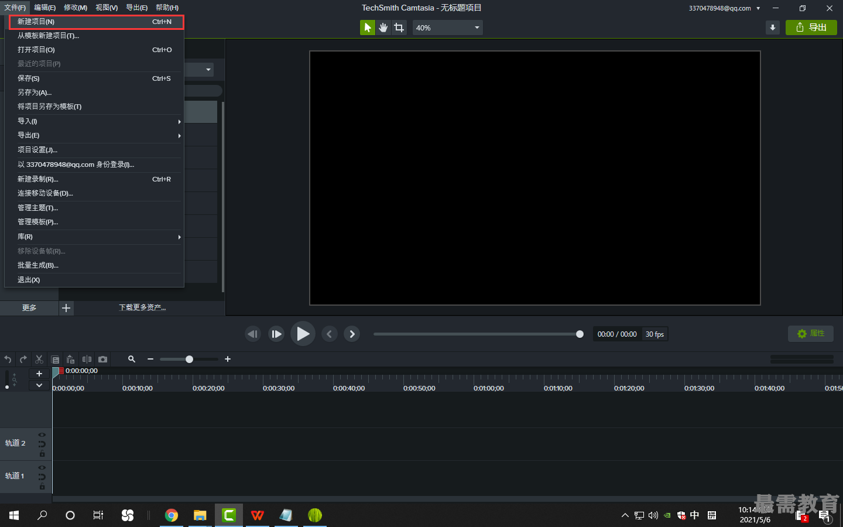This screenshot has height=527, width=843.
Task: Toggle magnetic track on 轨道 2
Action: coord(42,444)
